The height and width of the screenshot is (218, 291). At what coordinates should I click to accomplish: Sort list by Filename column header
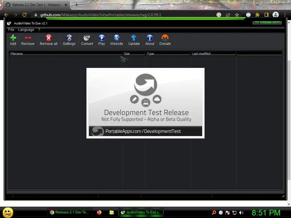(x=66, y=54)
